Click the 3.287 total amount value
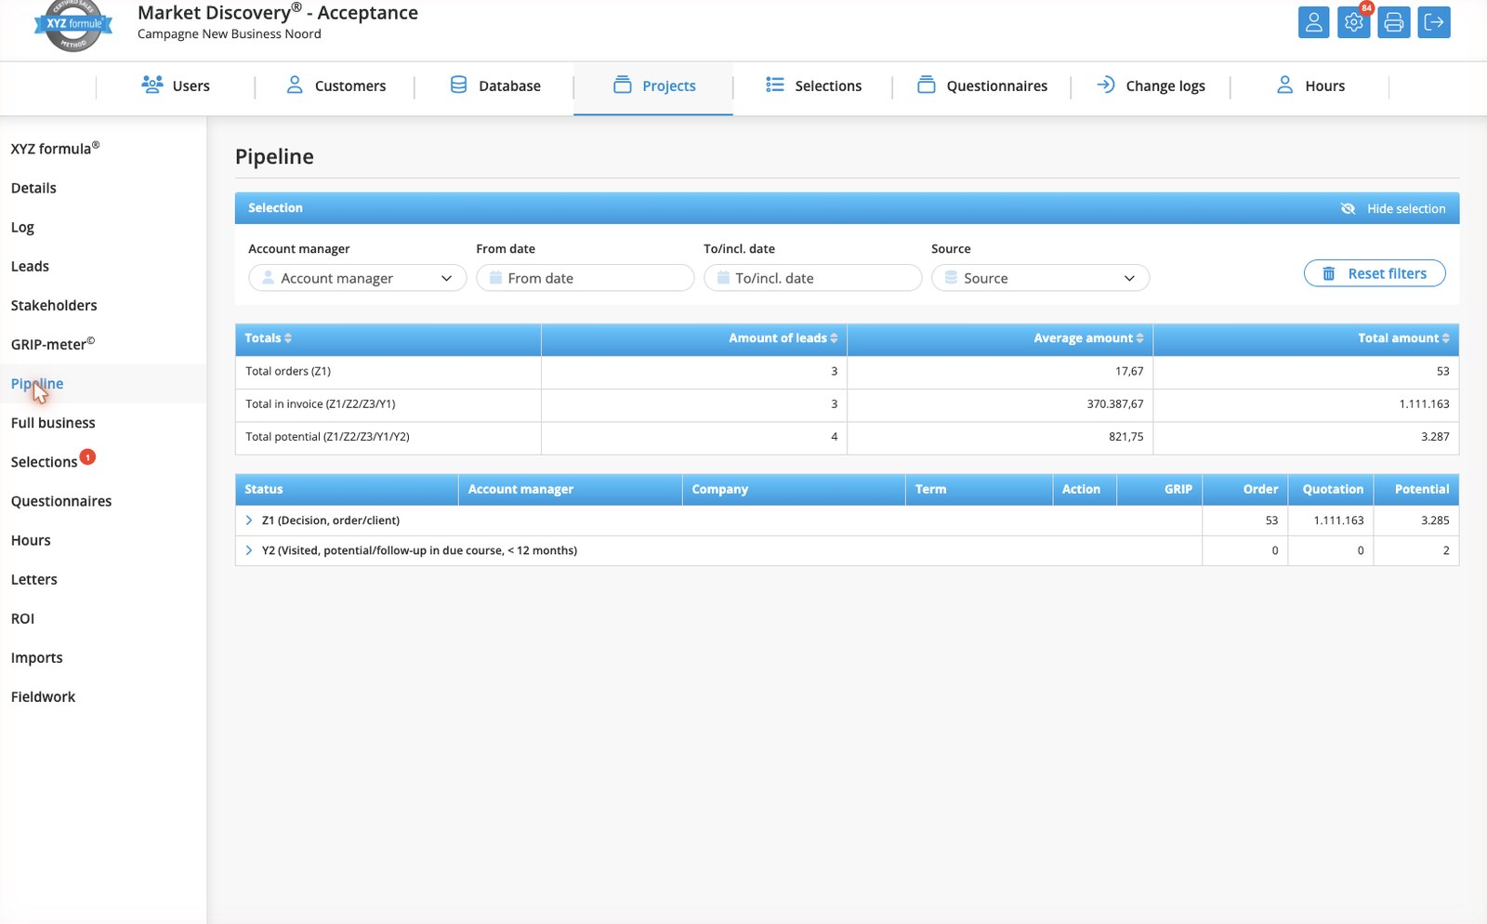This screenshot has width=1487, height=924. click(1435, 436)
